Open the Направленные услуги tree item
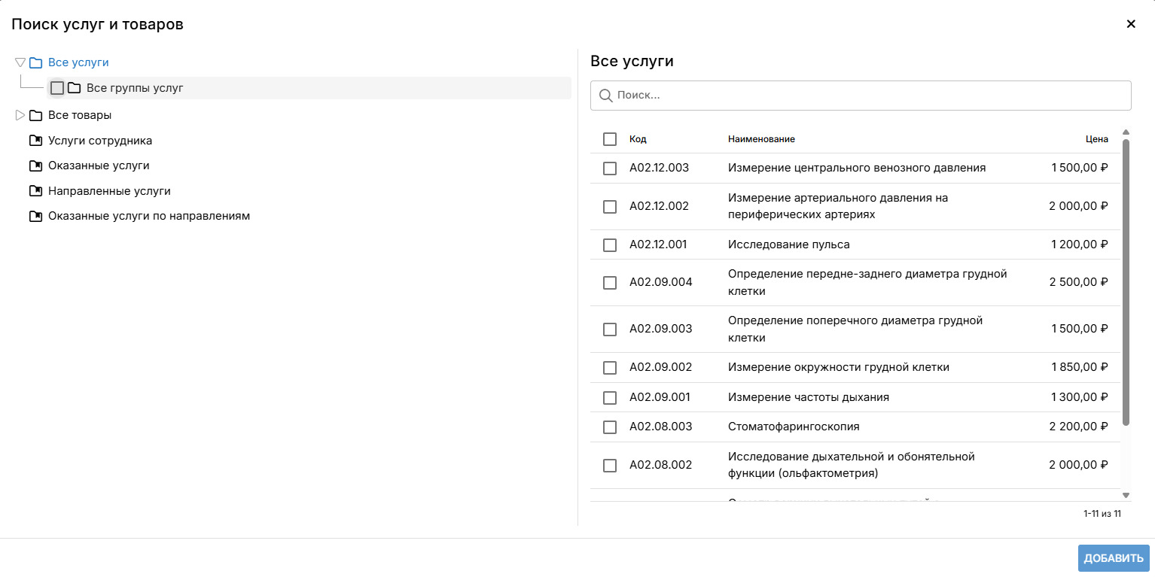 coord(109,191)
